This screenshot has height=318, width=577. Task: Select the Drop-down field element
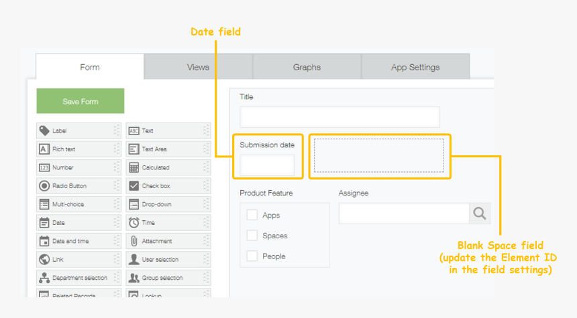168,204
